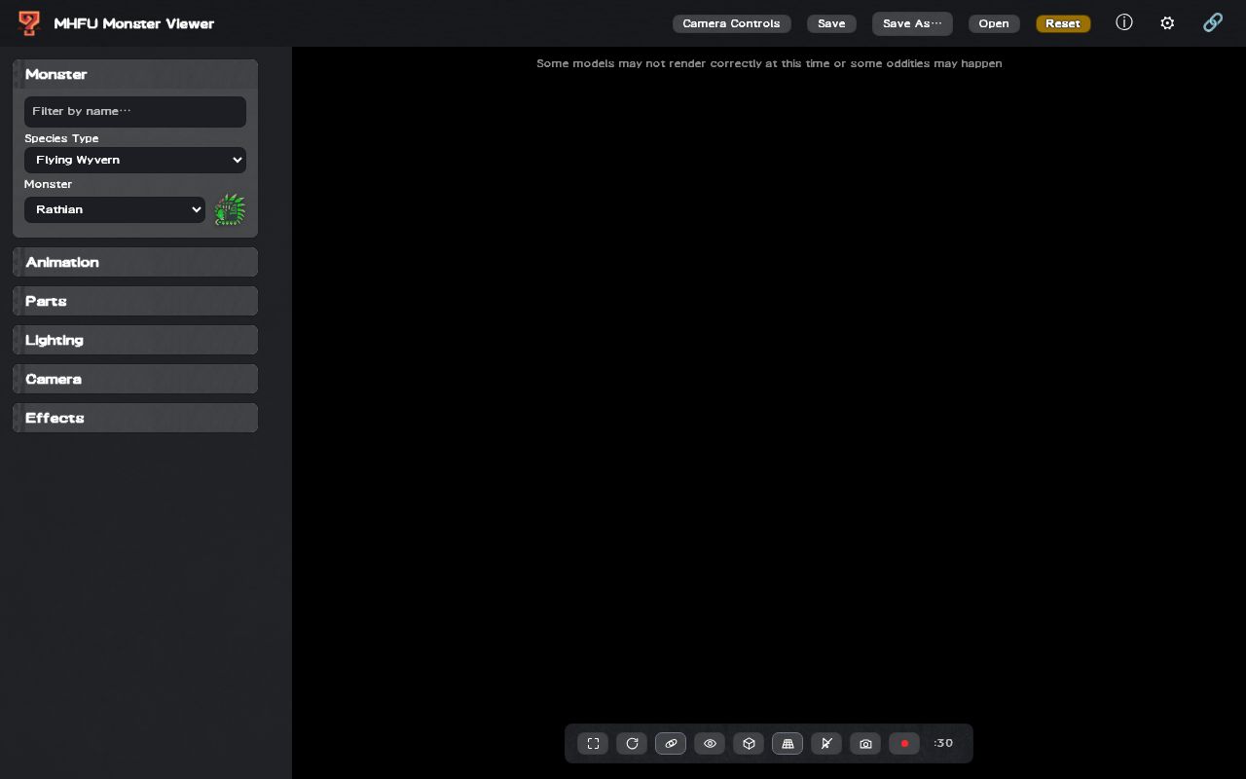Open the info circle icon
The image size is (1246, 779).
coord(1124,22)
